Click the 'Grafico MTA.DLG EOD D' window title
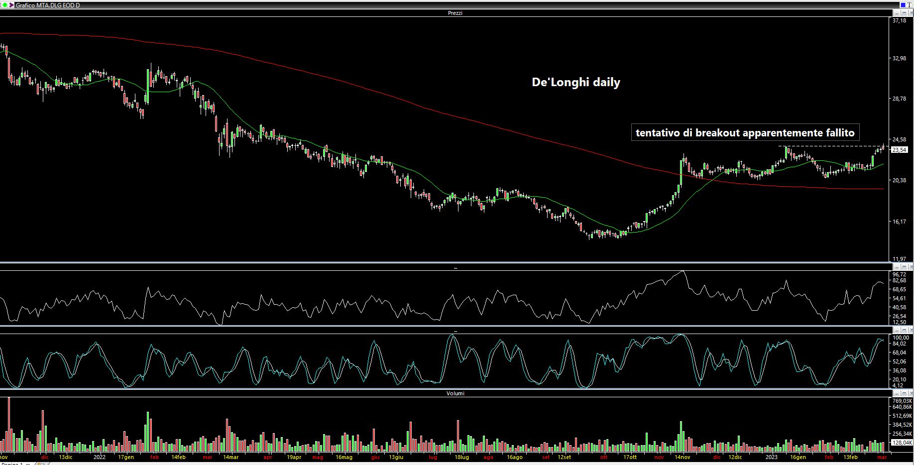The image size is (914, 465). click(x=48, y=5)
